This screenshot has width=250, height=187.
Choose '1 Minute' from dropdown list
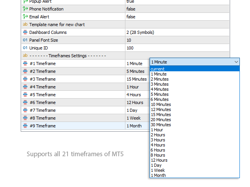click(195, 74)
